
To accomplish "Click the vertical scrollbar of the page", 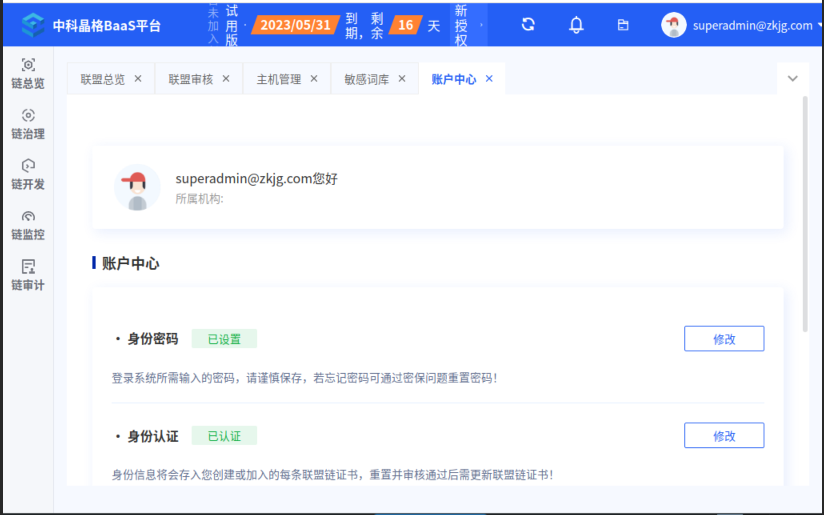I will [x=805, y=214].
